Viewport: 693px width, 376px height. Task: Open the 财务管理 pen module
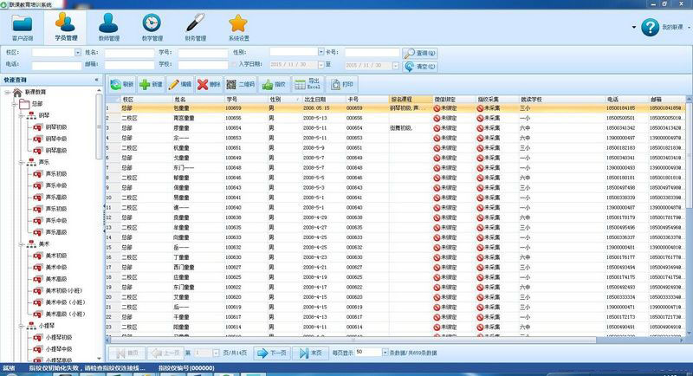coord(196,28)
